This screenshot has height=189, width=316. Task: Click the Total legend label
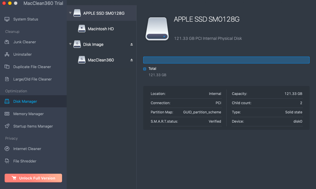point(152,69)
